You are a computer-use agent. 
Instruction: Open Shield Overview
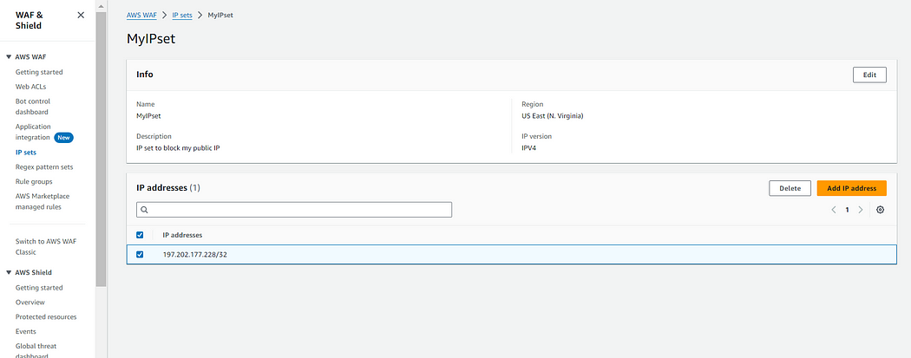coord(30,303)
